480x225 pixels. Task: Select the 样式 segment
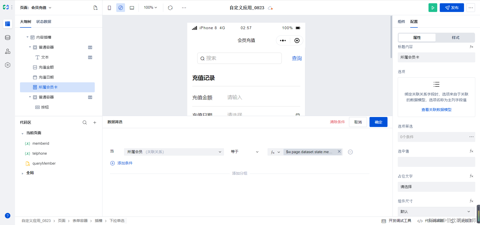click(455, 38)
